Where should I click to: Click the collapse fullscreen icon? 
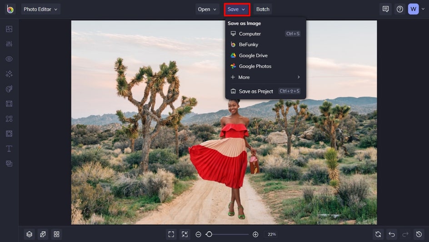185,234
